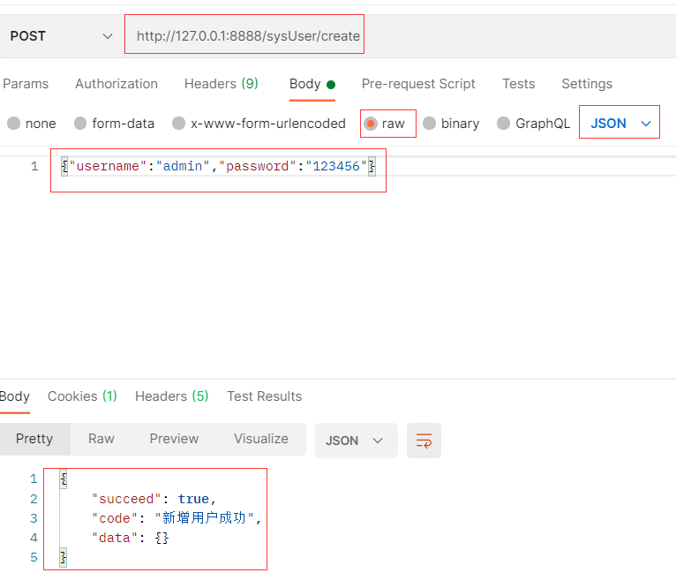
Task: Select the response Body tab
Action: (15, 396)
